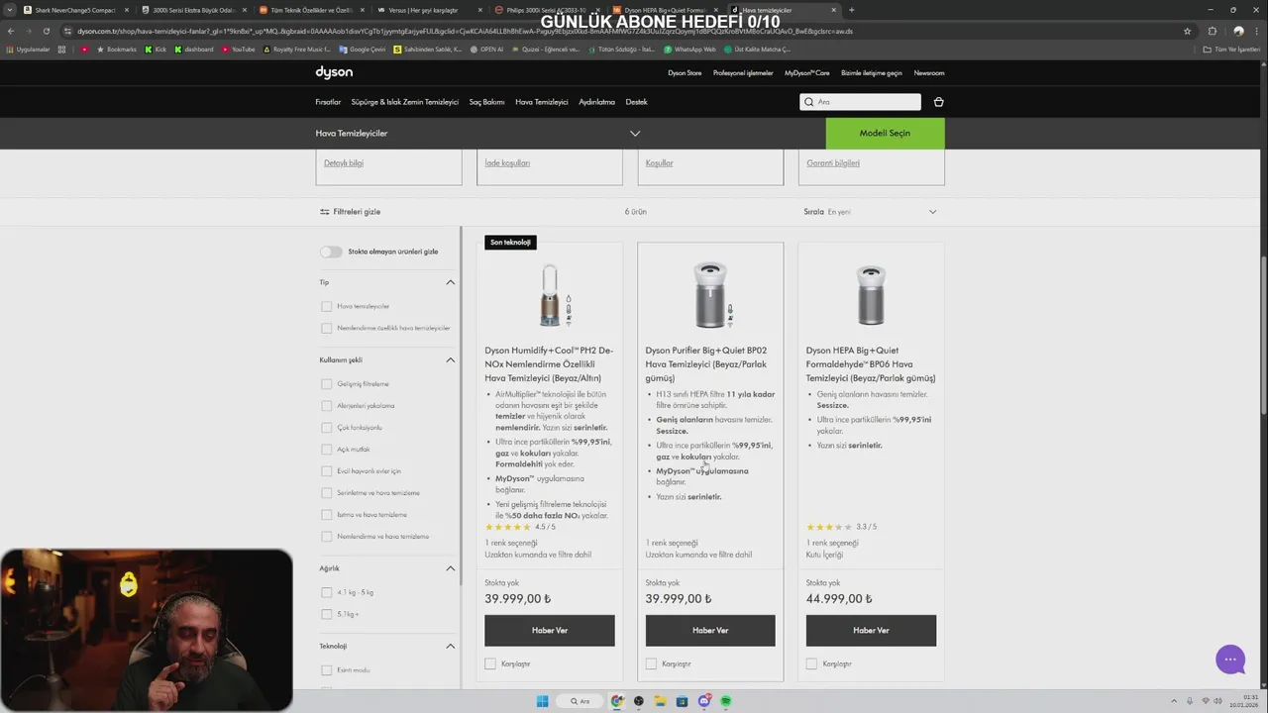Click Haber Ver for Purifier Big+Quiet BP02

pos(710,631)
